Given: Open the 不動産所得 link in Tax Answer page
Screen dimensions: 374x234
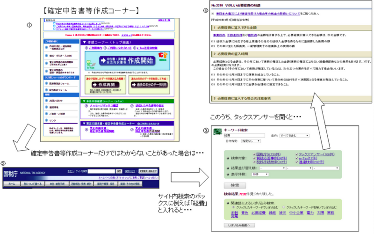Looking at the screenshot, I should (235, 35).
